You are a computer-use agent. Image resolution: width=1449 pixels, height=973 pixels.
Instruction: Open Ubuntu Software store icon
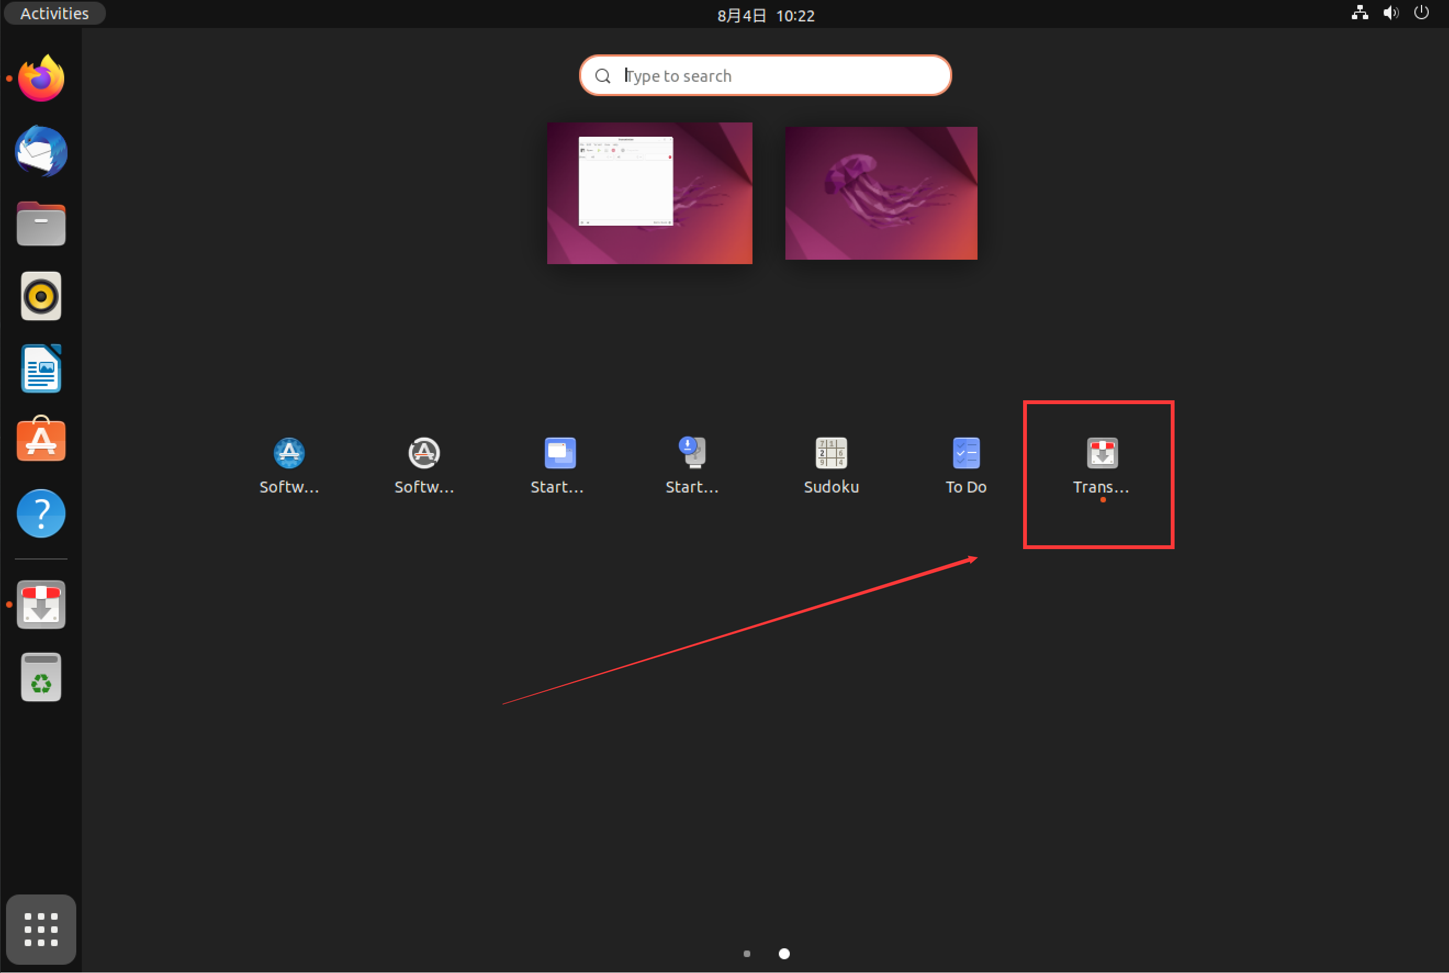pos(41,439)
